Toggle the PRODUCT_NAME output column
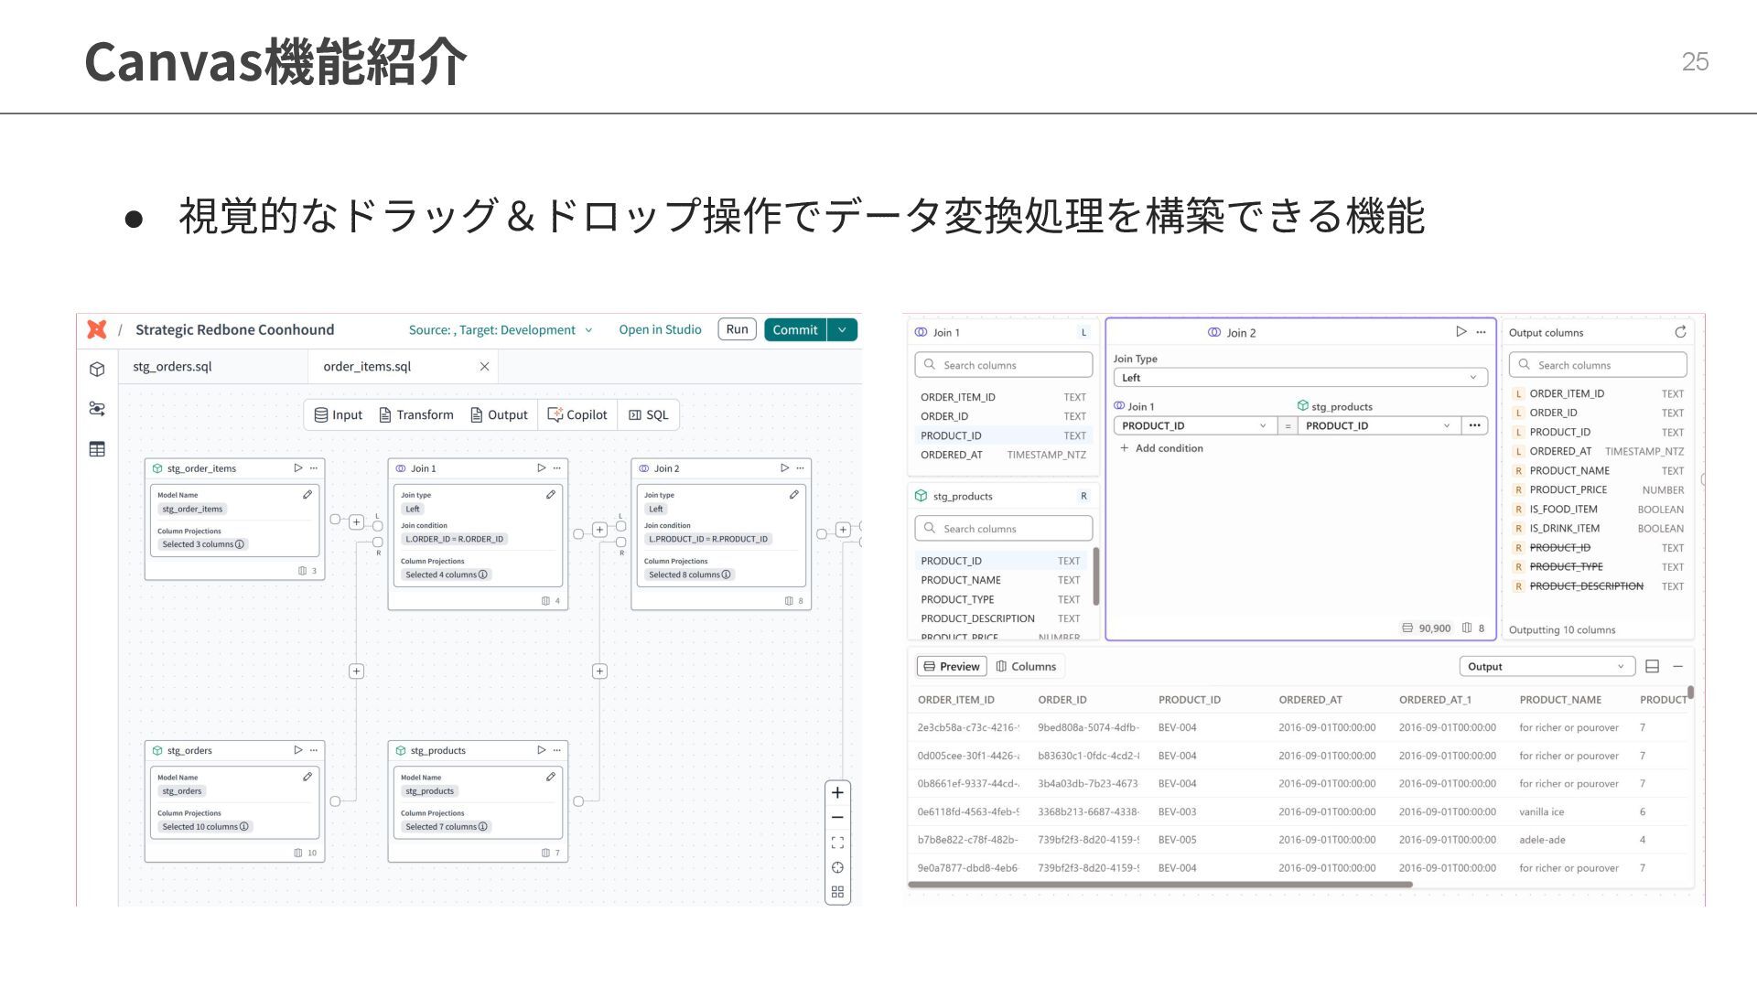This screenshot has width=1757, height=988. (1568, 470)
